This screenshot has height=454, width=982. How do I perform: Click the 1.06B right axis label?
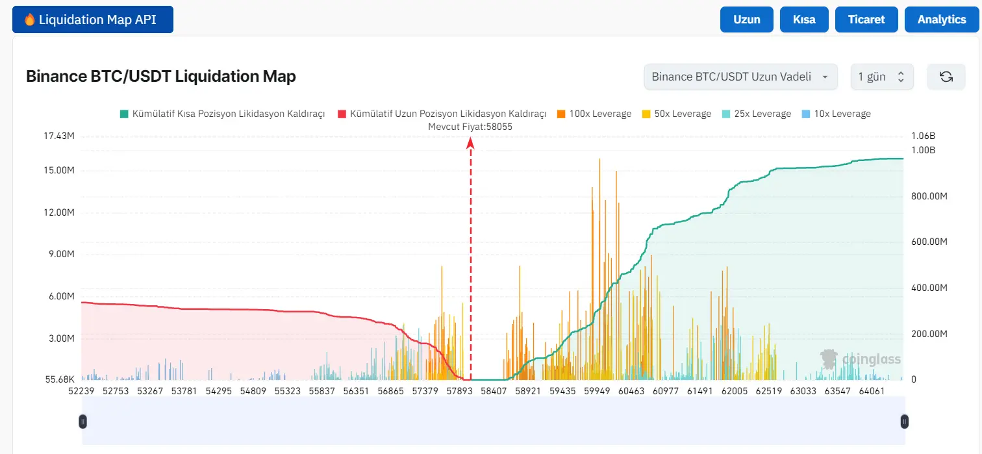click(923, 136)
